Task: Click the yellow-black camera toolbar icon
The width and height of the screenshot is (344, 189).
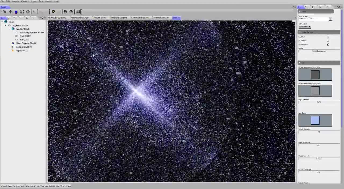Action: coord(53,12)
